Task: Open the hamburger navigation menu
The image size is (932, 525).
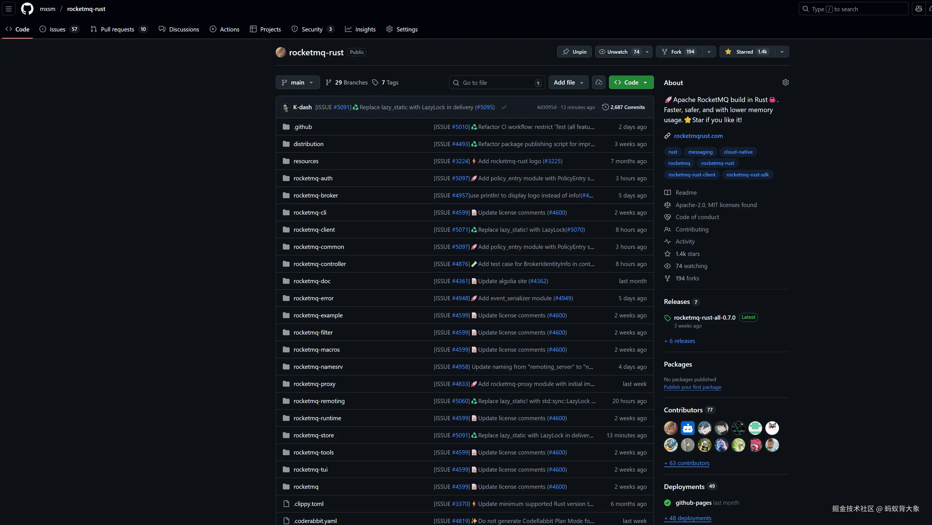Action: pyautogui.click(x=9, y=9)
